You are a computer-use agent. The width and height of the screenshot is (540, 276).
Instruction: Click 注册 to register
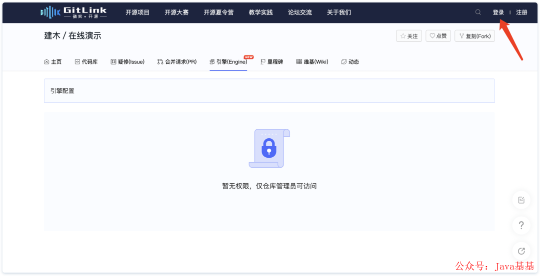click(521, 12)
